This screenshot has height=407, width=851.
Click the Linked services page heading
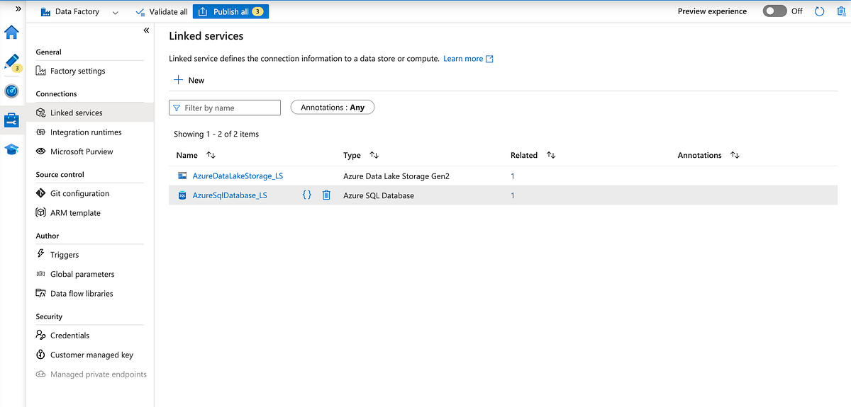206,35
